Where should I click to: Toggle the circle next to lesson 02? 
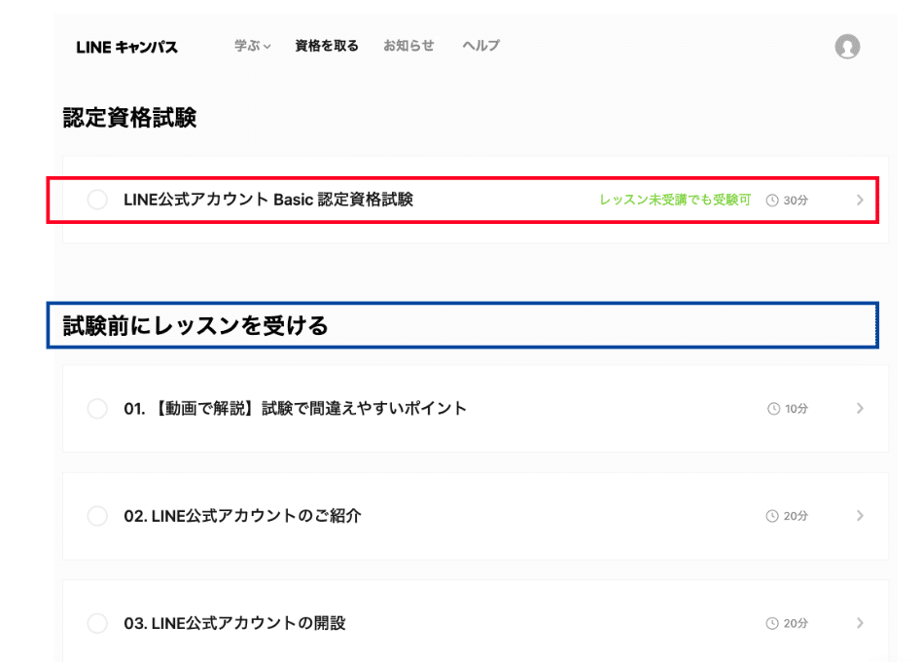click(x=97, y=516)
